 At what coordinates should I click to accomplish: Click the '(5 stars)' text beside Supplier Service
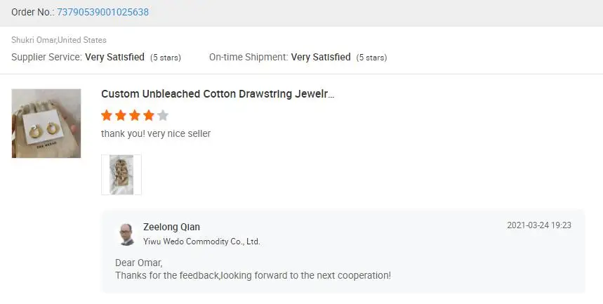click(166, 58)
